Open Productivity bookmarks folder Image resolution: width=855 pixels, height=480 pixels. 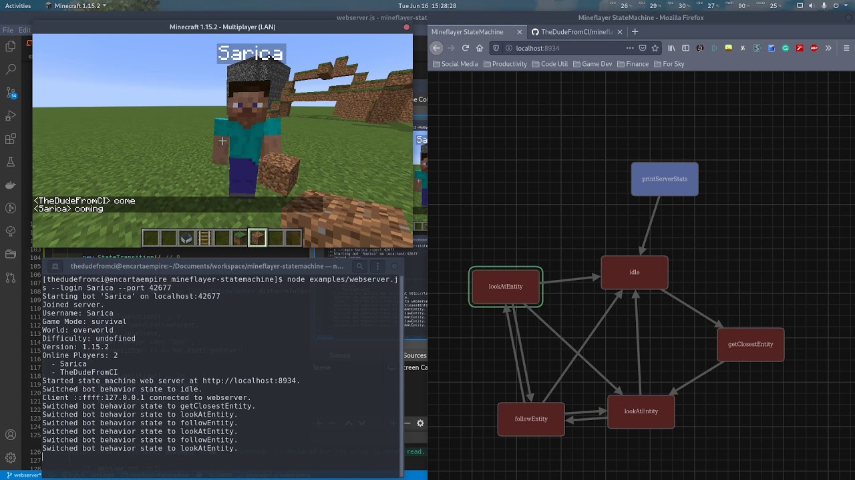point(505,64)
